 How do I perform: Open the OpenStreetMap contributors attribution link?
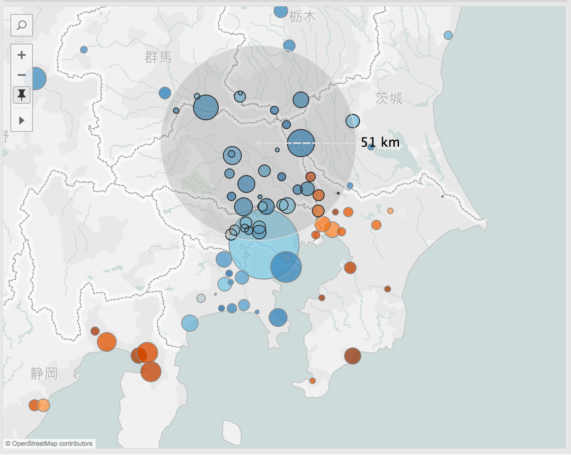pos(49,443)
